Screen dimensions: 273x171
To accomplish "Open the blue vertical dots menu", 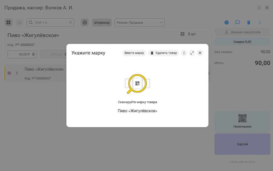I will coord(260,22).
